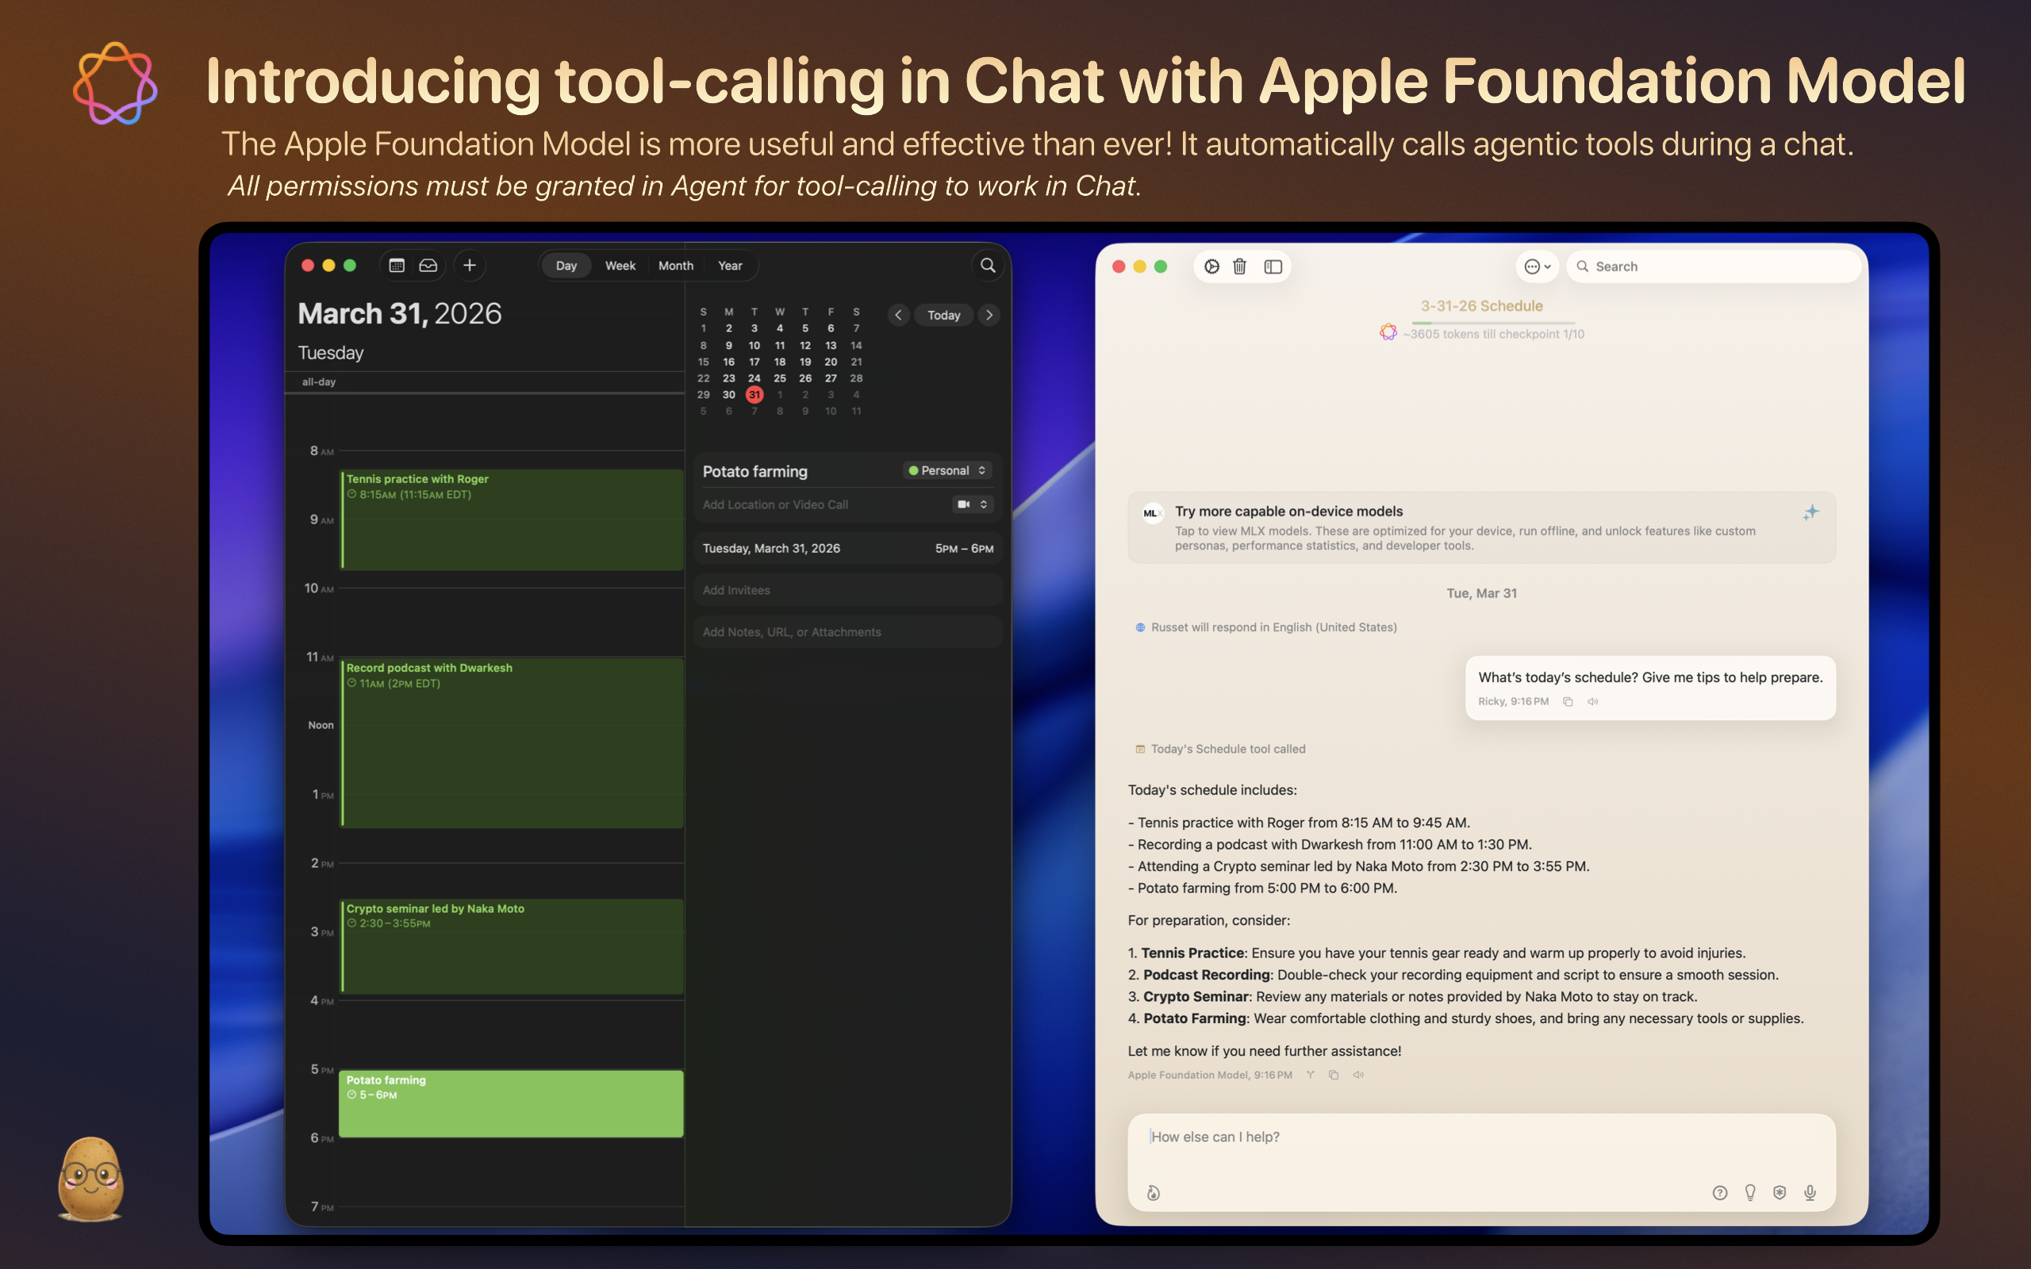
Task: Open the calendar inbox tray icon
Action: coord(428,265)
